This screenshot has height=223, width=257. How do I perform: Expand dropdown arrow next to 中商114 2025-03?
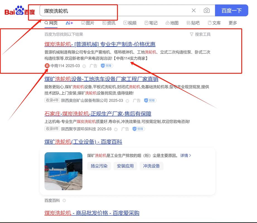(x=84, y=66)
